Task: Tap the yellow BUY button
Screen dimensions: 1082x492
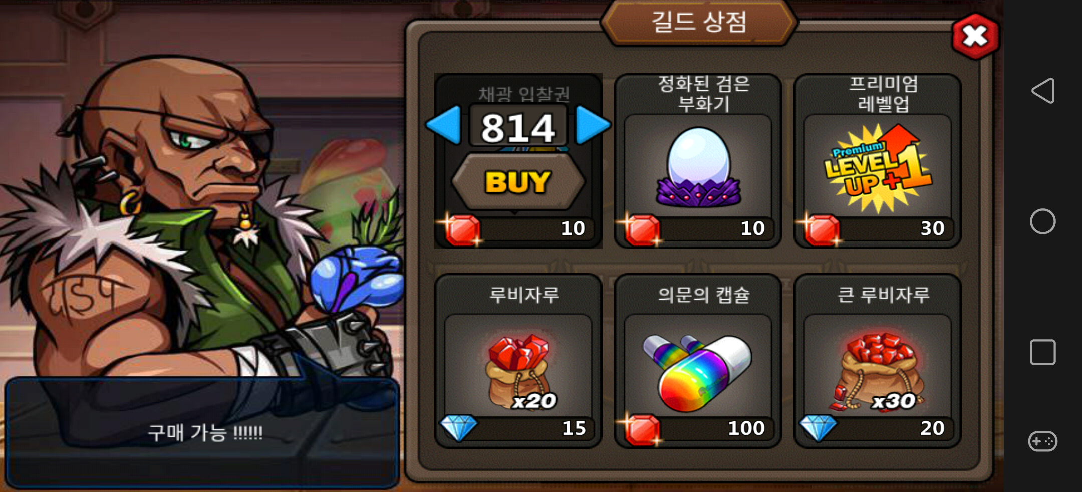Action: pos(518,181)
